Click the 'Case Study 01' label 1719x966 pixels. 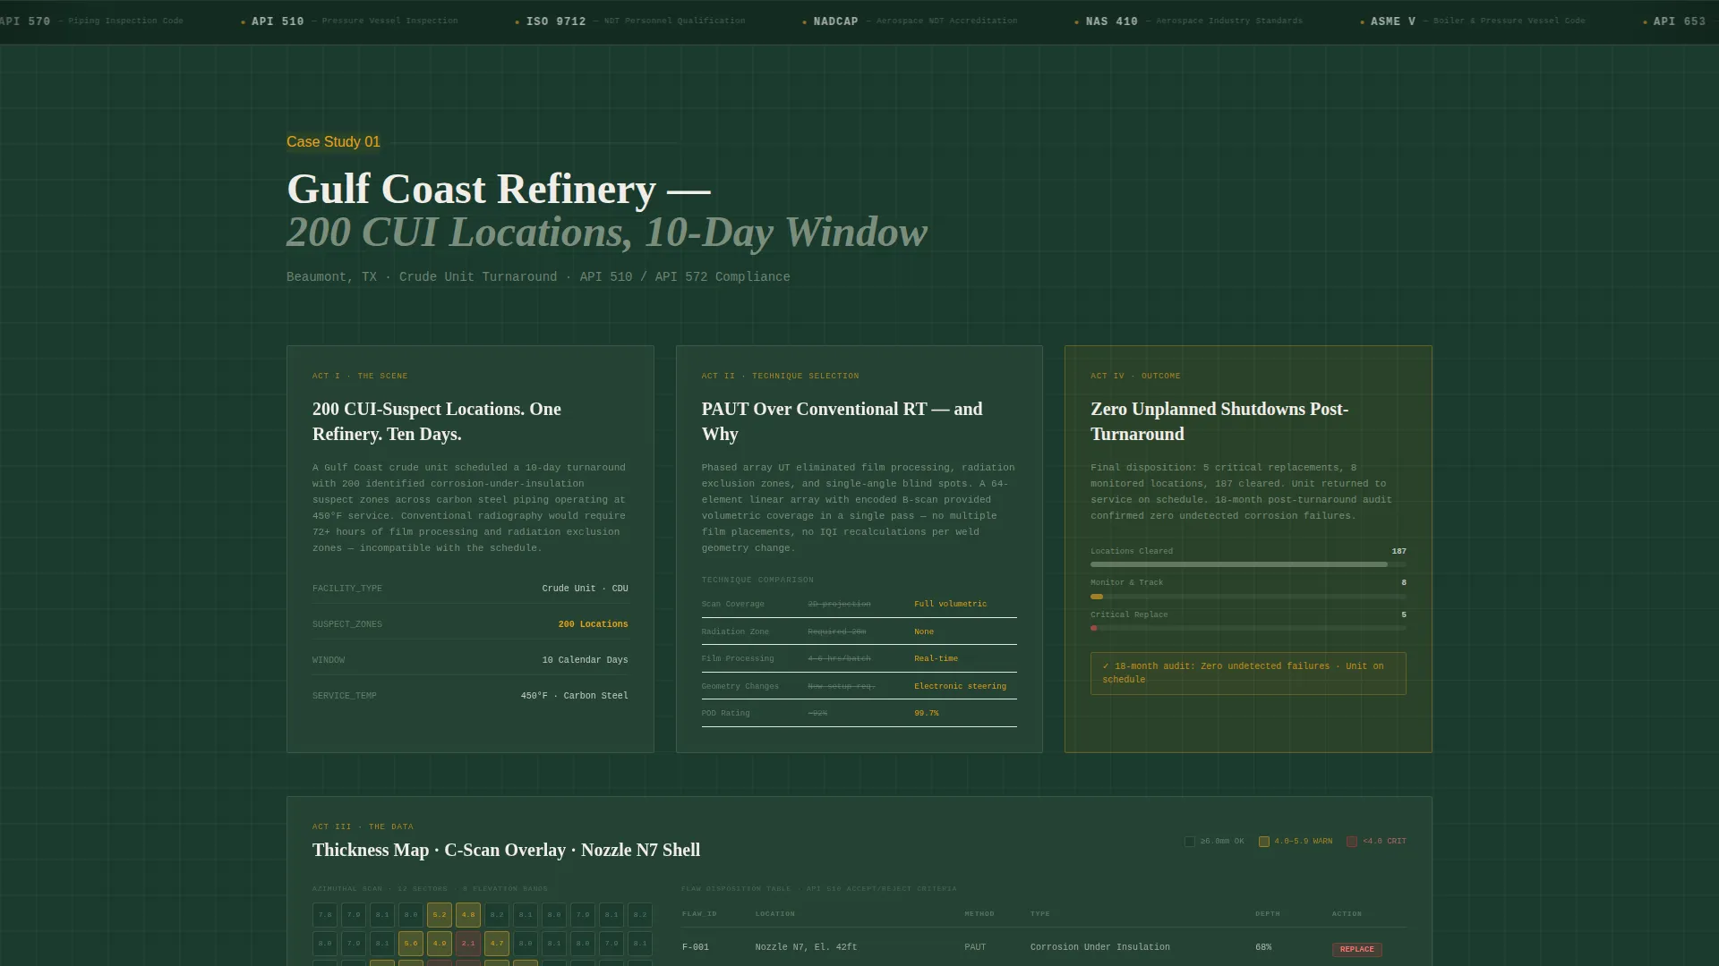(333, 142)
